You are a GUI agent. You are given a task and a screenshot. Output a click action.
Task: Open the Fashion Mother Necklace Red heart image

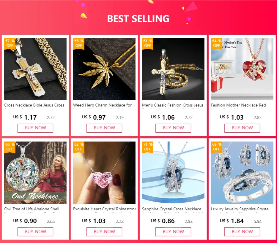(242, 69)
